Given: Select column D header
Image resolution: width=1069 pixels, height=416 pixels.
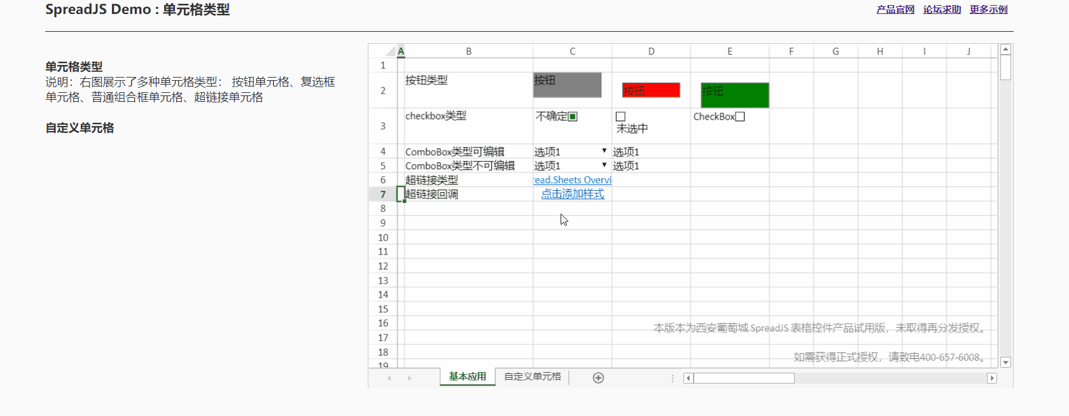Looking at the screenshot, I should 652,52.
